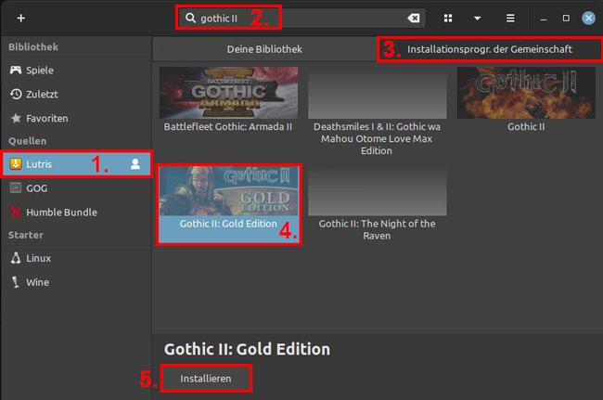Click the Gothic II: The Night of the Raven title
Viewport: 603px width, 400px height.
377,229
